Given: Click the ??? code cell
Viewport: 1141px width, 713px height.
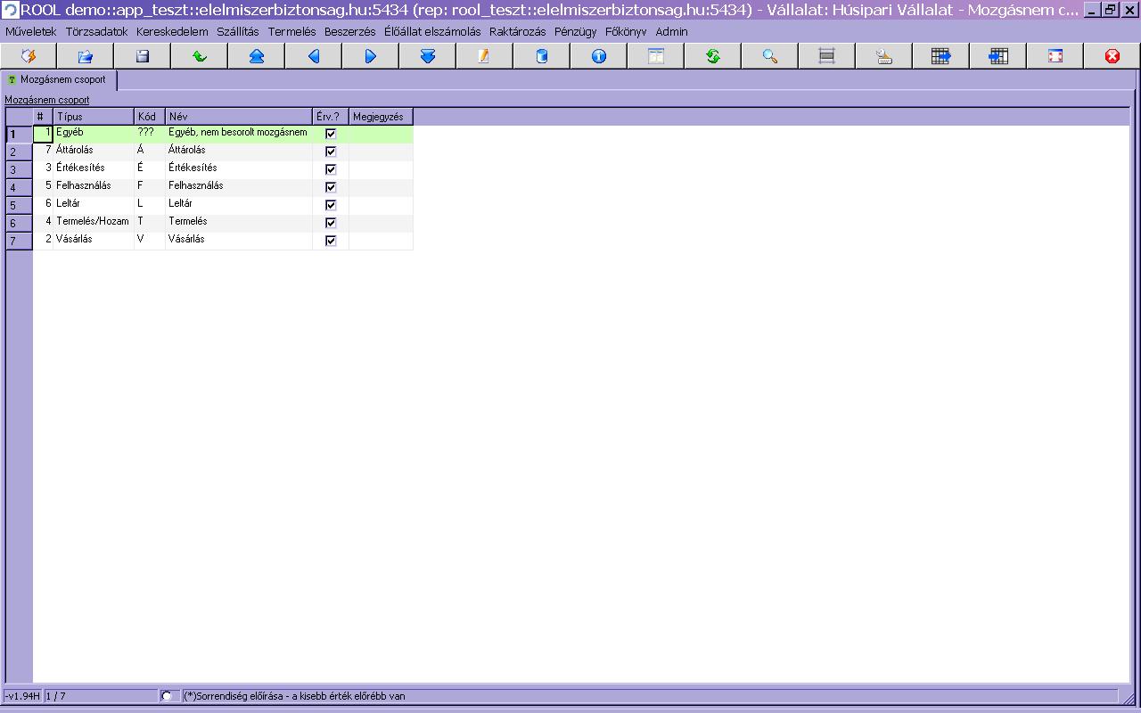Looking at the screenshot, I should pyautogui.click(x=150, y=133).
